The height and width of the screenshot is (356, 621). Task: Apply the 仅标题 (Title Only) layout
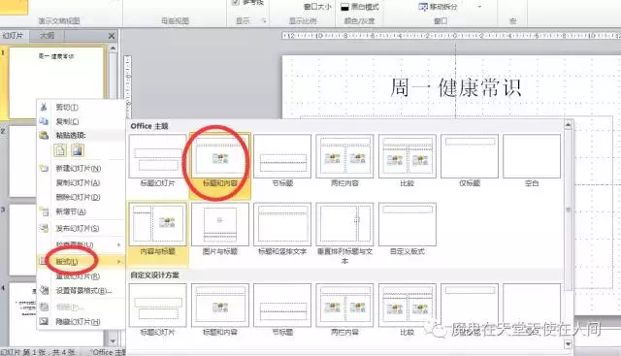tap(470, 161)
